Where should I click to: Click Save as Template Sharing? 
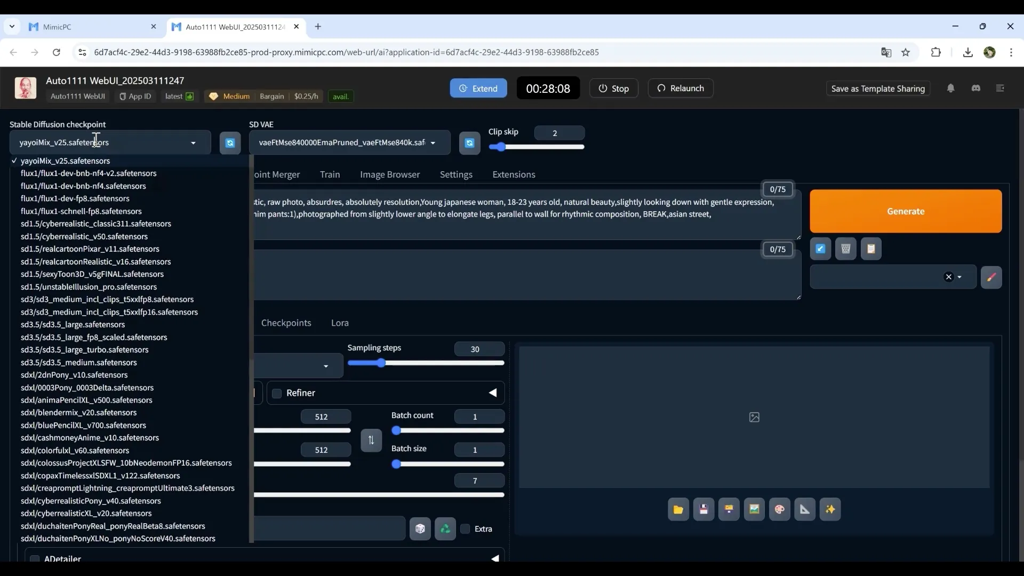(x=878, y=89)
